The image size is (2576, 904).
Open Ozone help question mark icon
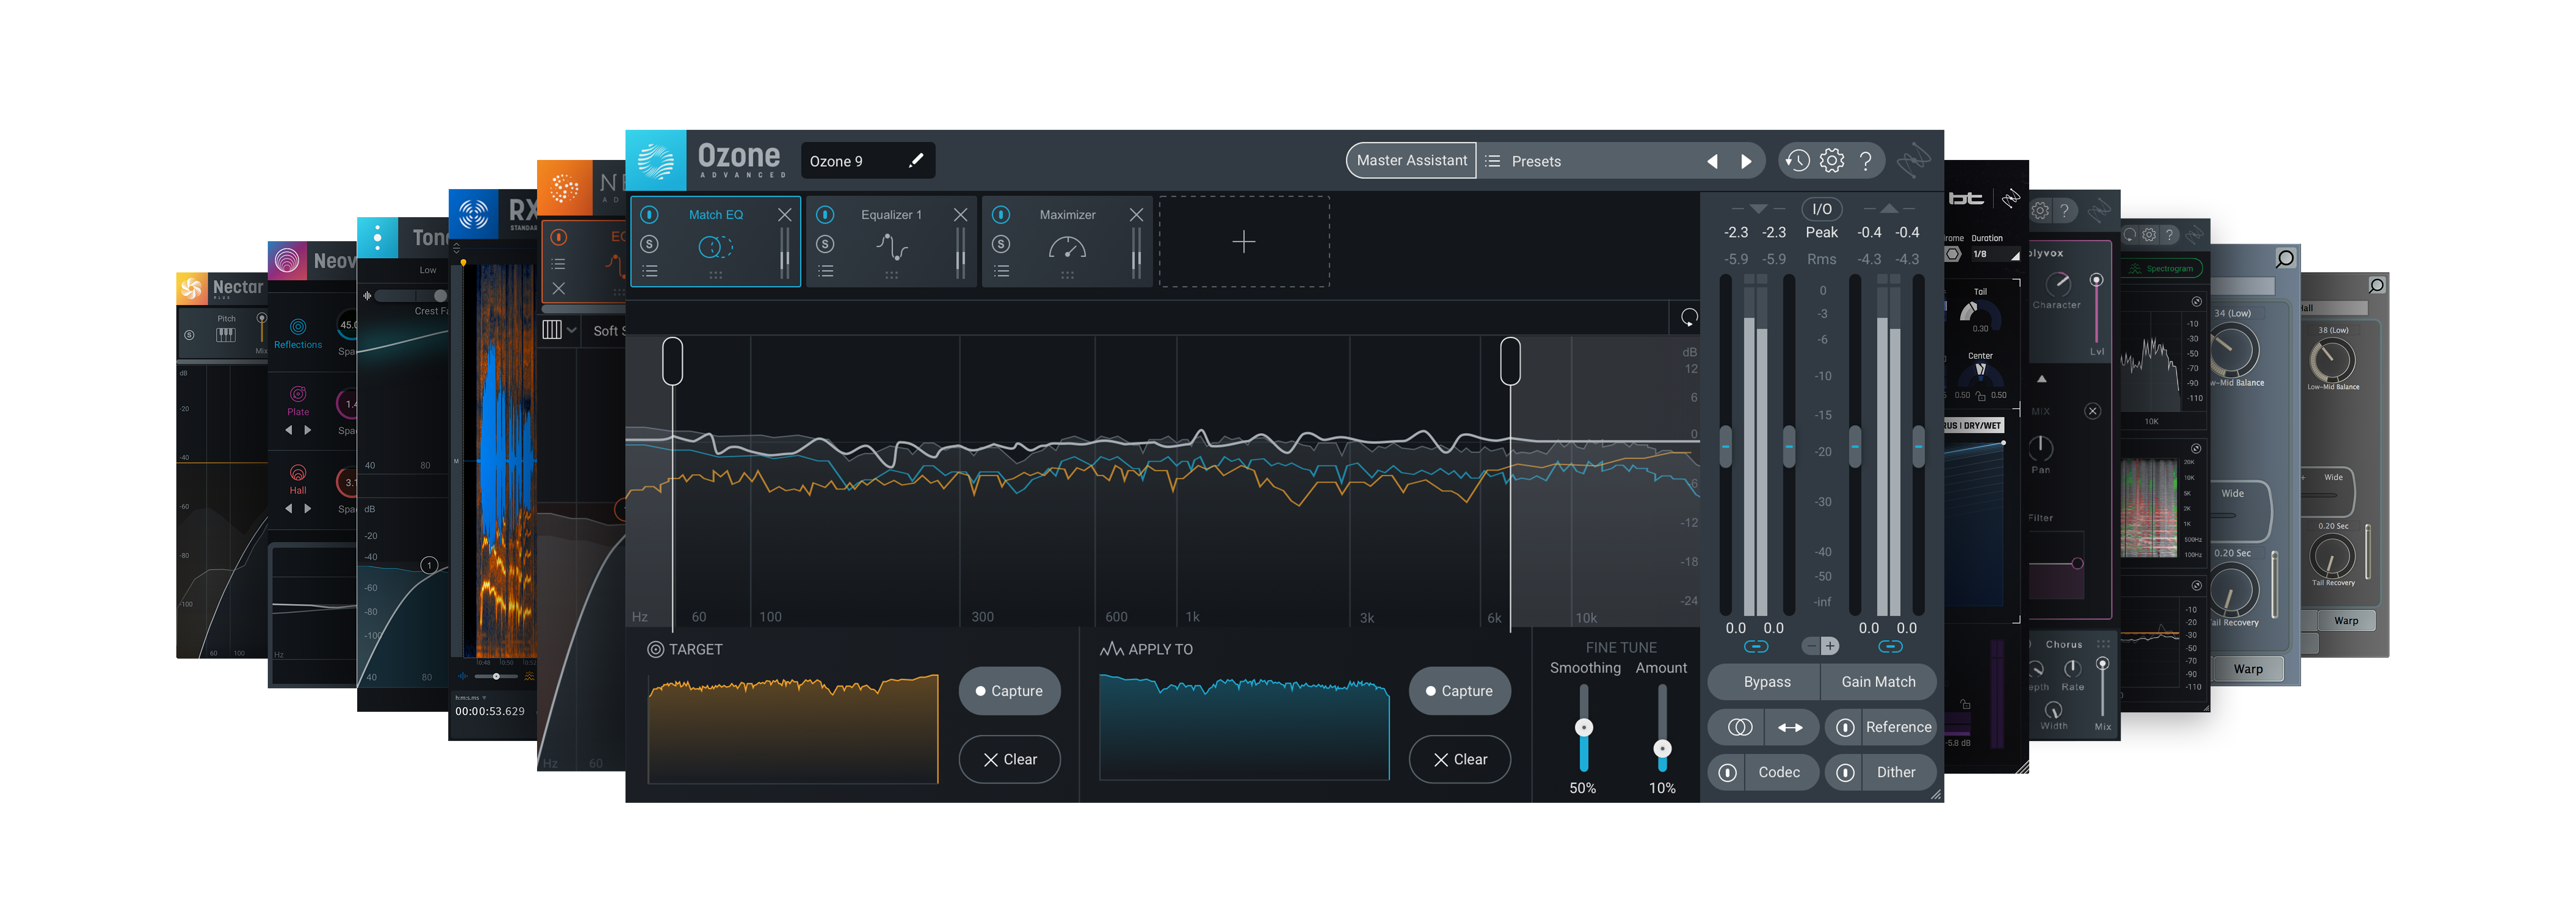[x=1865, y=160]
